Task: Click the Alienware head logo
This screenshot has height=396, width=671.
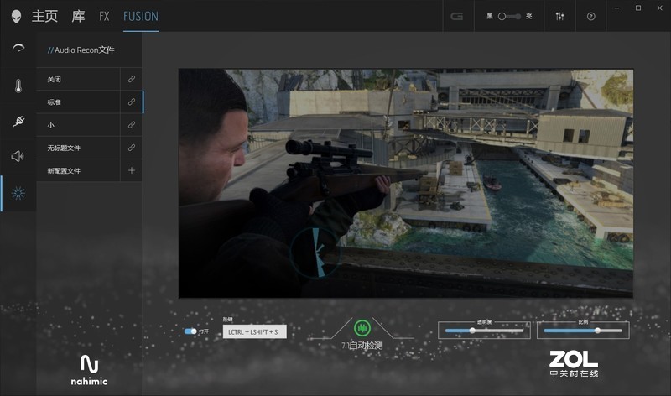Action: (x=16, y=16)
